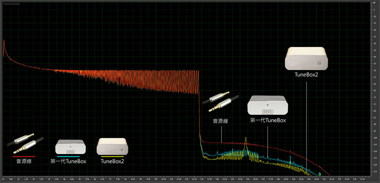Click the red legend line above 音源線

click(x=24, y=157)
